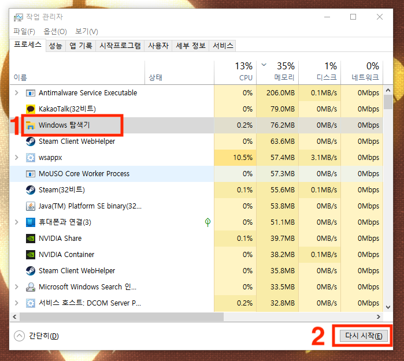Click the Java(TM) Platform SE binary icon
The width and height of the screenshot is (404, 361).
pos(31,206)
